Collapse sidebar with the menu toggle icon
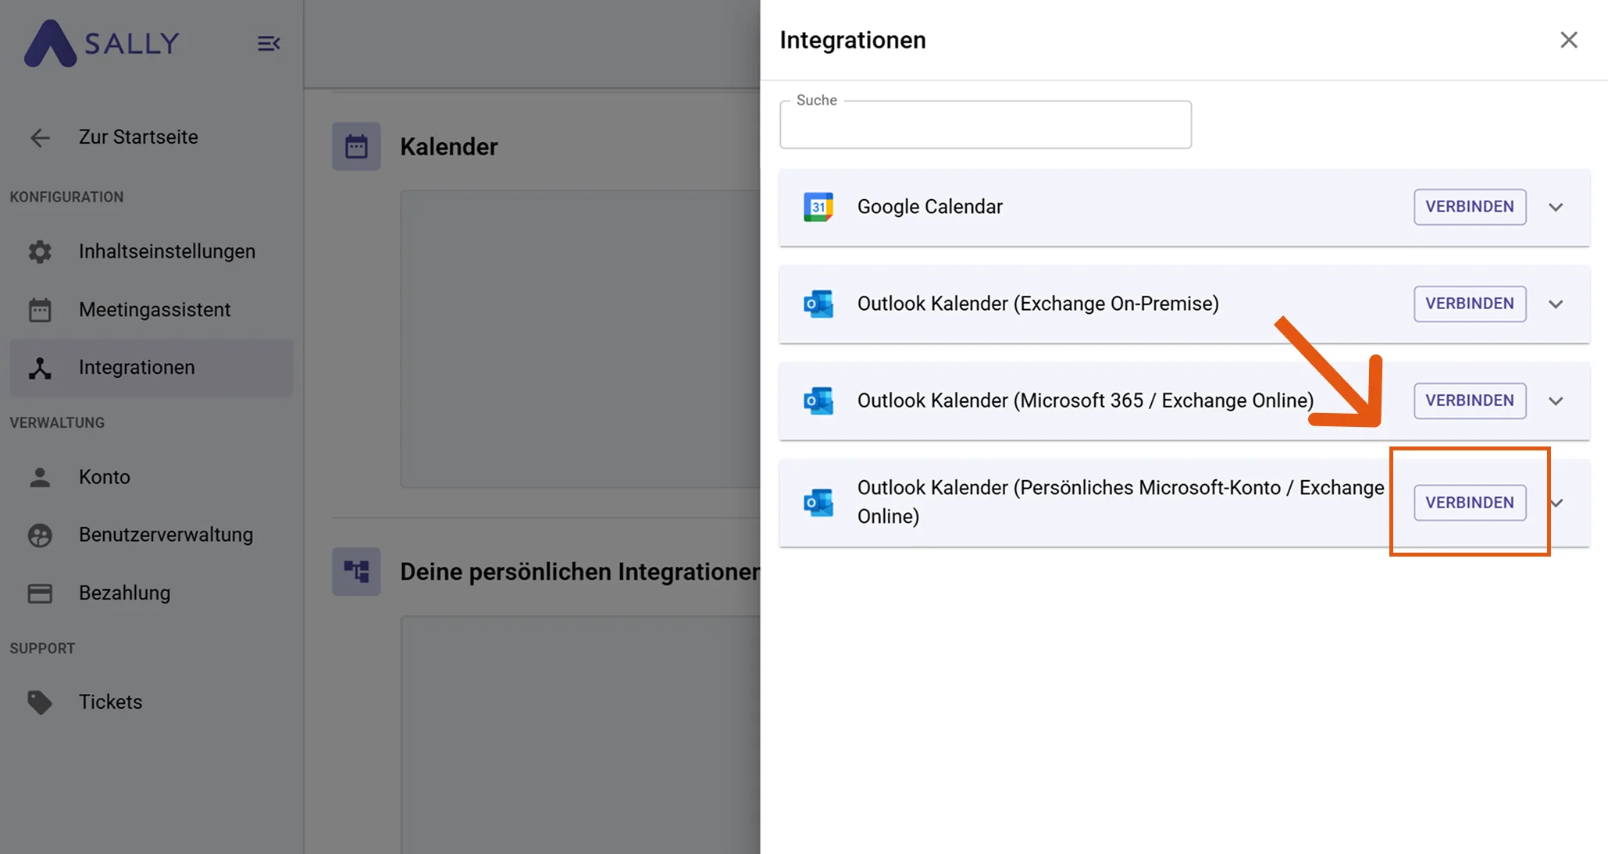1608x854 pixels. [x=269, y=44]
